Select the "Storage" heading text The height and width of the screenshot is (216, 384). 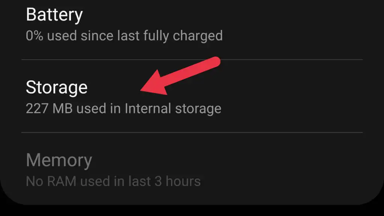pyautogui.click(x=57, y=87)
